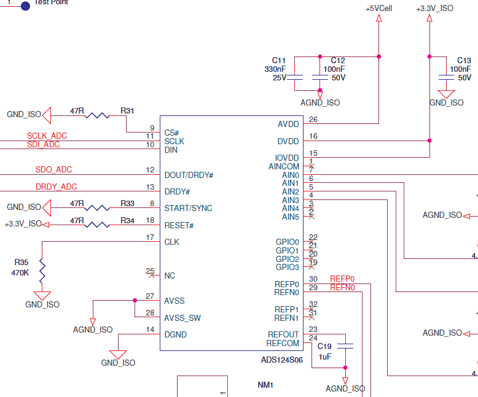
Task: Select GND_ISO ground triangle beside R33
Action: [47, 208]
